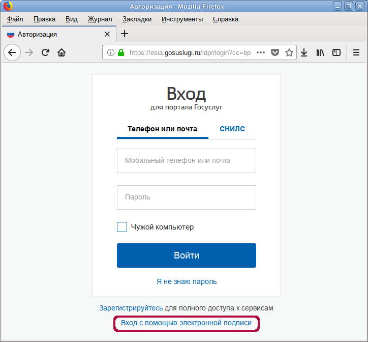The image size is (368, 342).
Task: Open the Downloads arrow icon
Action: (304, 52)
